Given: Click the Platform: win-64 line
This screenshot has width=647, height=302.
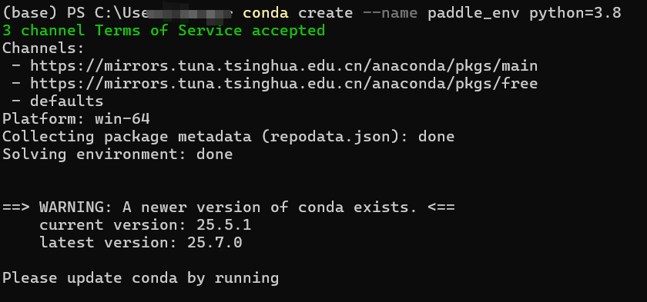Looking at the screenshot, I should click(x=76, y=119).
